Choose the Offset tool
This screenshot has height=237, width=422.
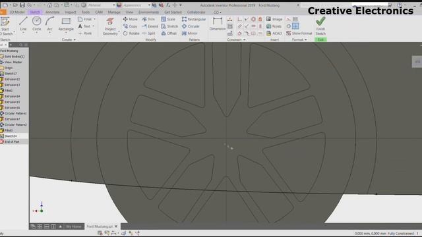click(169, 34)
